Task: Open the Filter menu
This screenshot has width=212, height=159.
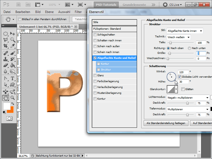Action: (x=78, y=12)
